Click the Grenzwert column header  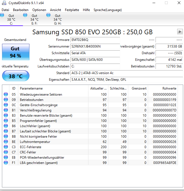[138, 88]
